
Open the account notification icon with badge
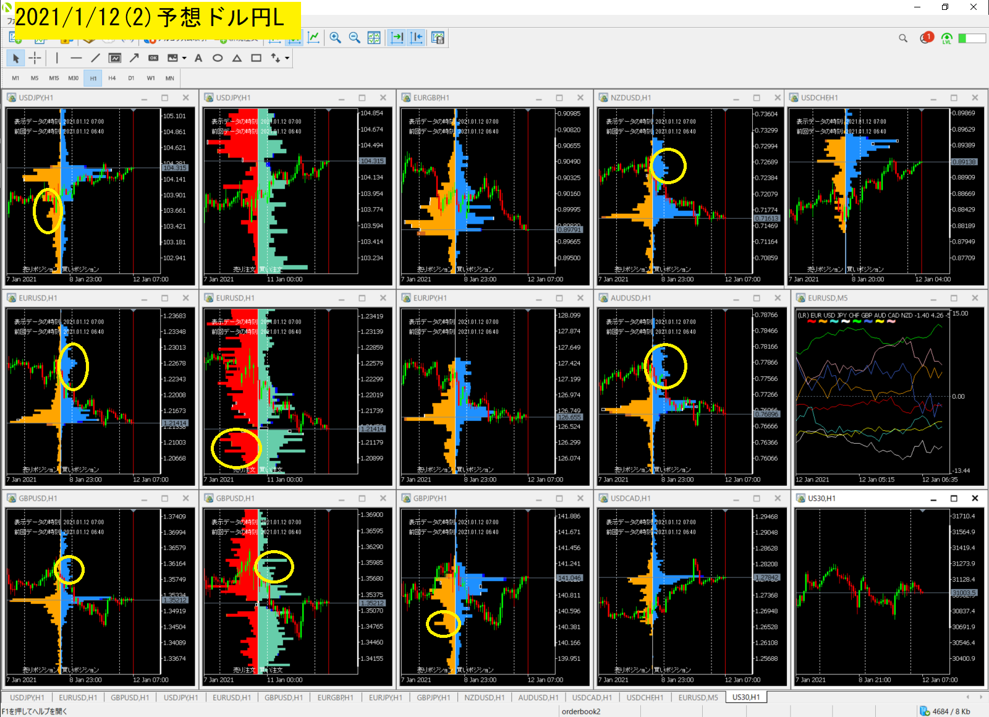(926, 38)
